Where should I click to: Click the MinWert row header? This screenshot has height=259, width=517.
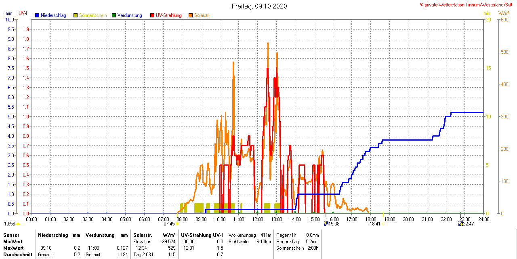point(13,242)
